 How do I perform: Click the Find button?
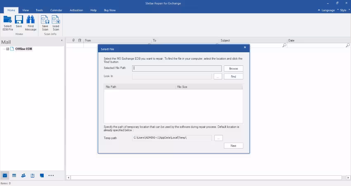point(233,77)
